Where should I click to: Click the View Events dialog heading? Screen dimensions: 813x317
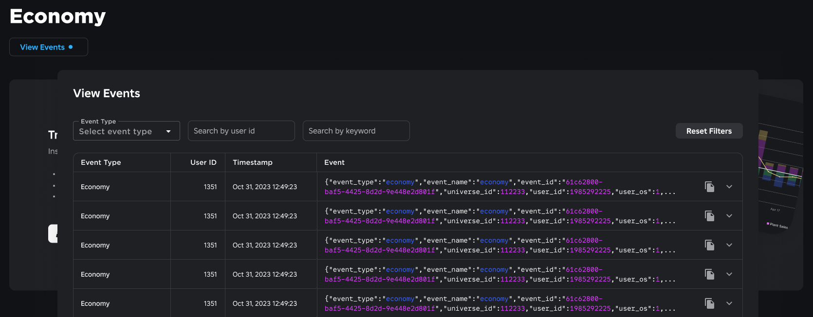107,93
